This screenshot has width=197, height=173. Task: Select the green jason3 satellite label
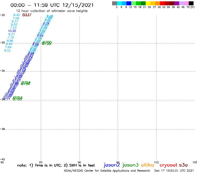point(130,165)
